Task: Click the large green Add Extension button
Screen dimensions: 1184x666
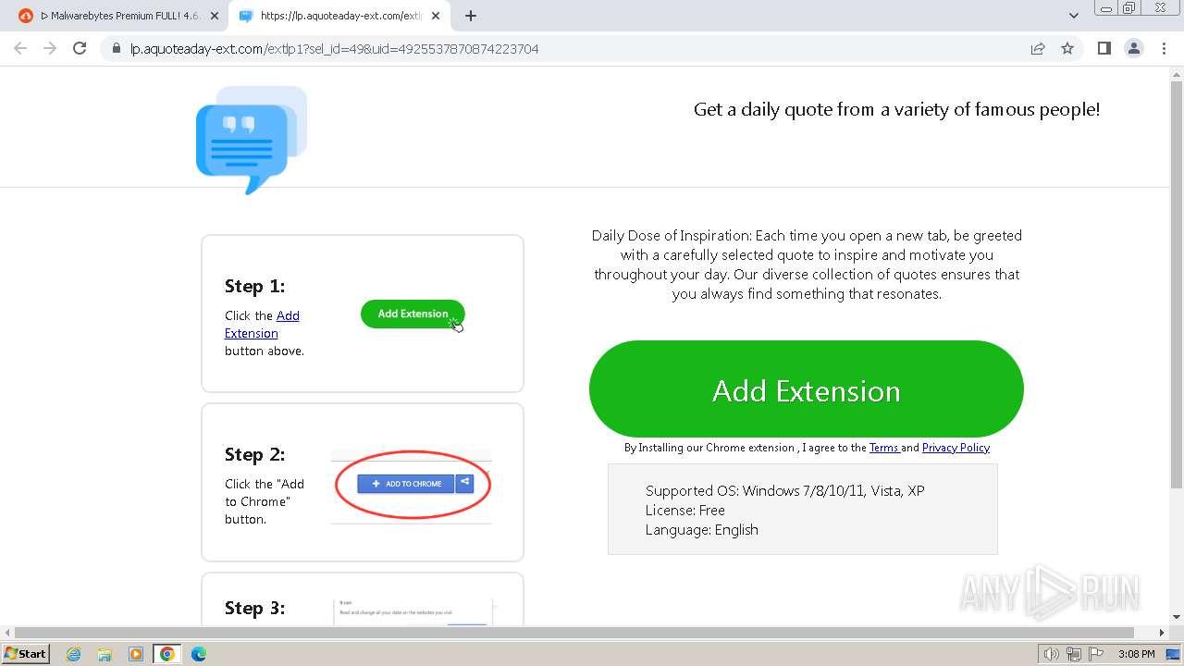Action: (x=807, y=389)
